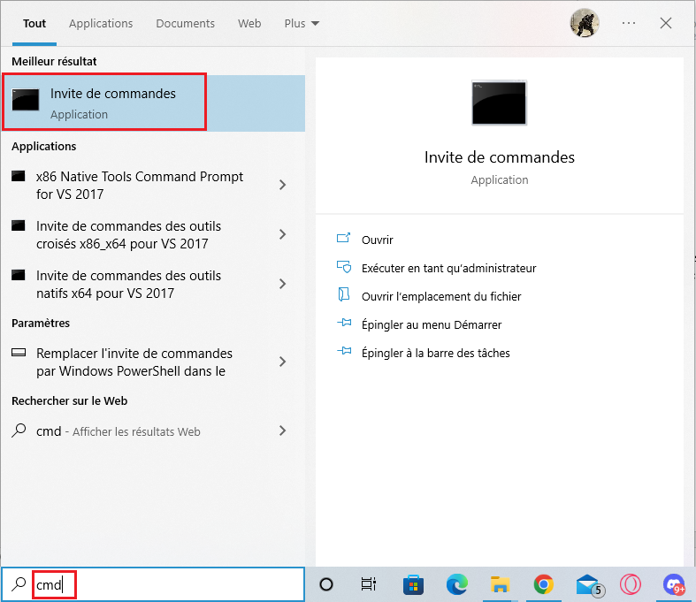Click icon beside x86 Native Tools Command Prompt
The image size is (696, 602).
pos(19,176)
